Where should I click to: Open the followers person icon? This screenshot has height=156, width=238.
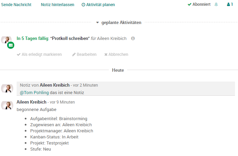pos(229,4)
